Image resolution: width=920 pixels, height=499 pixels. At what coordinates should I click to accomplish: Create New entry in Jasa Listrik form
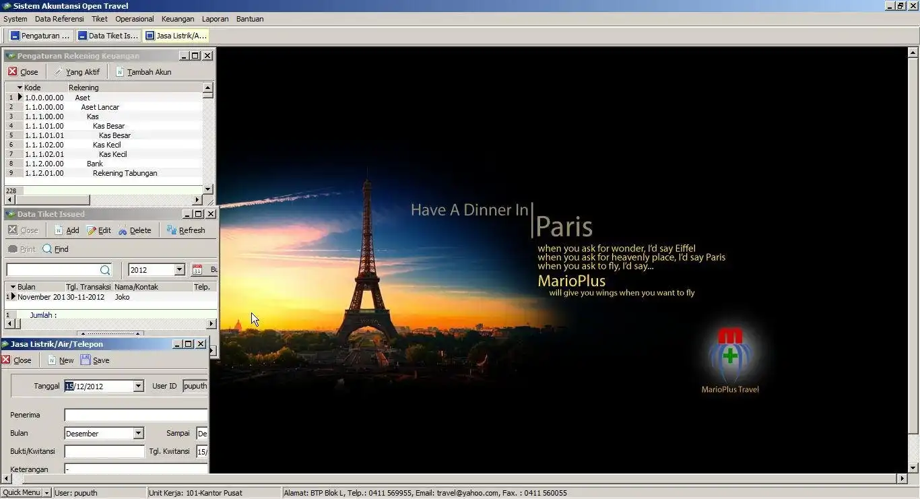click(x=60, y=360)
